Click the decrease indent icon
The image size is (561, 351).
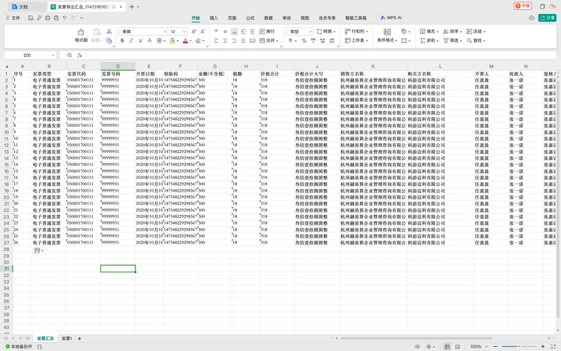pos(243,32)
